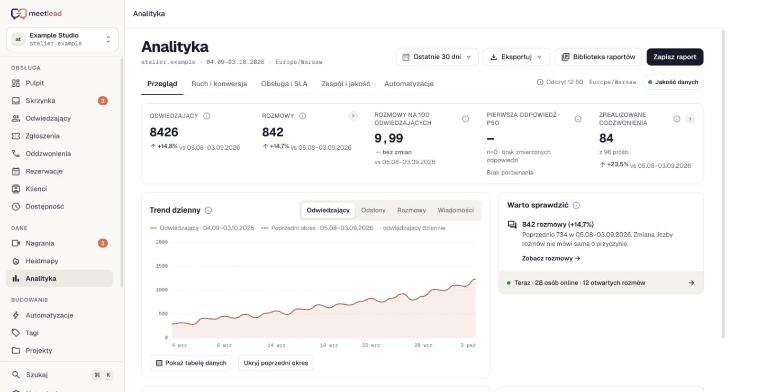Switch chart to Rozmowy series
Viewport: 762px width, 392px height.
pos(412,210)
